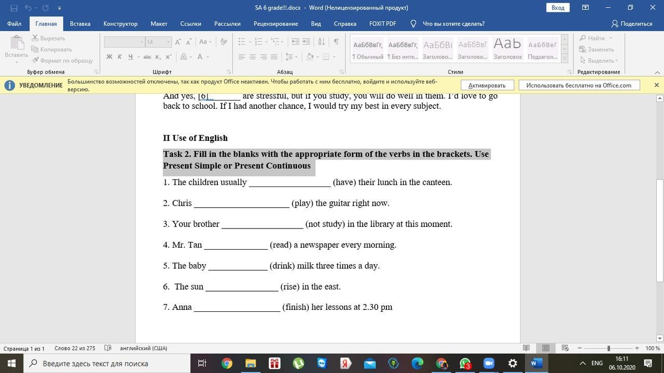Image resolution: width=664 pixels, height=373 pixels.
Task: Click the clear formatting eraser icon
Action: point(224,42)
